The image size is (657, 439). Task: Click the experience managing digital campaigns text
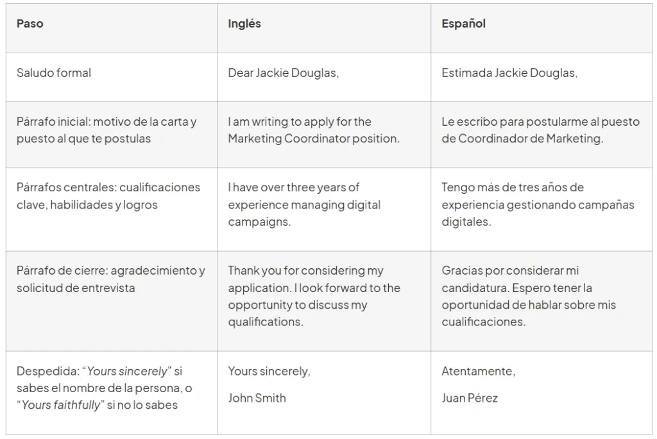point(304,213)
